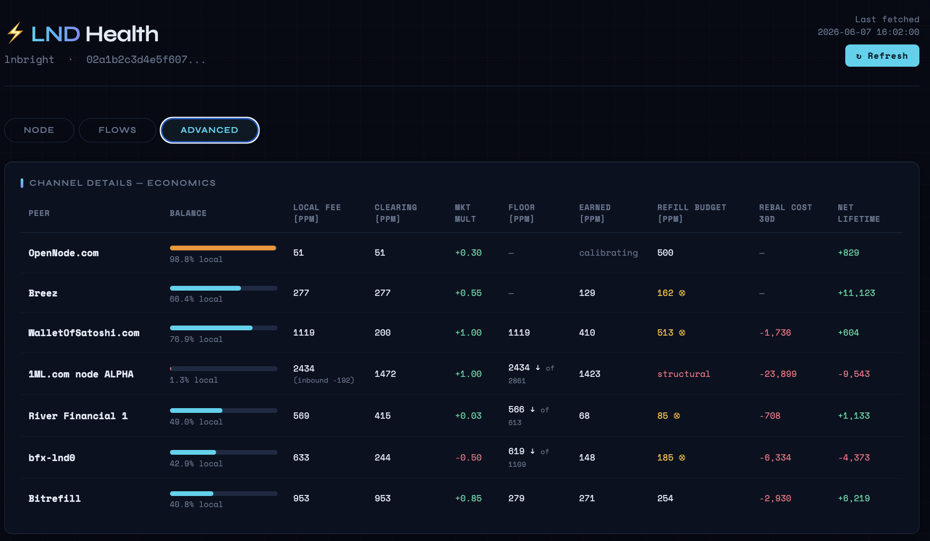Click Bitrefill balance bar
Viewport: 930px width, 541px height.
pos(223,493)
